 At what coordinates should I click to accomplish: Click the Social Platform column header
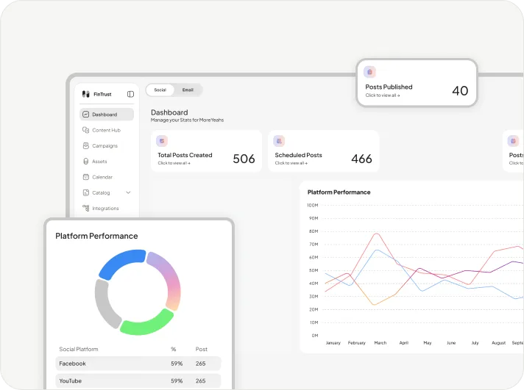coord(79,350)
